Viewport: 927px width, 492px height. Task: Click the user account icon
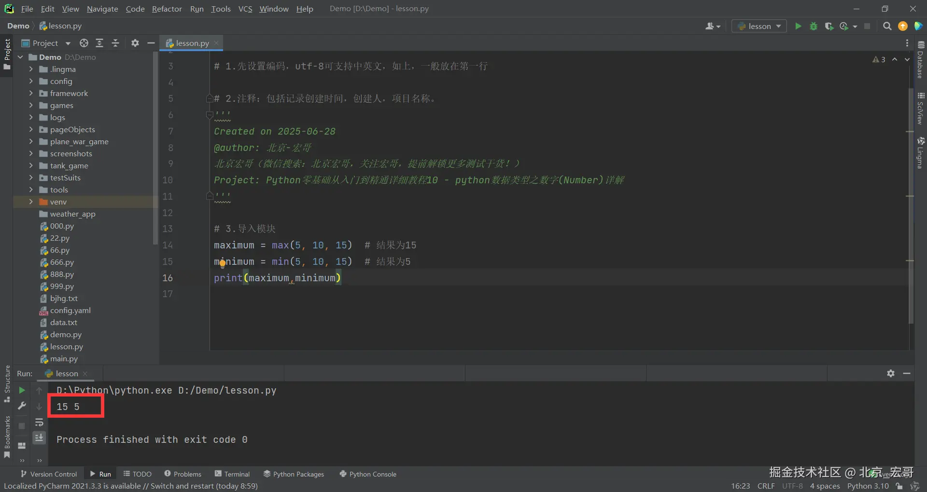click(713, 26)
